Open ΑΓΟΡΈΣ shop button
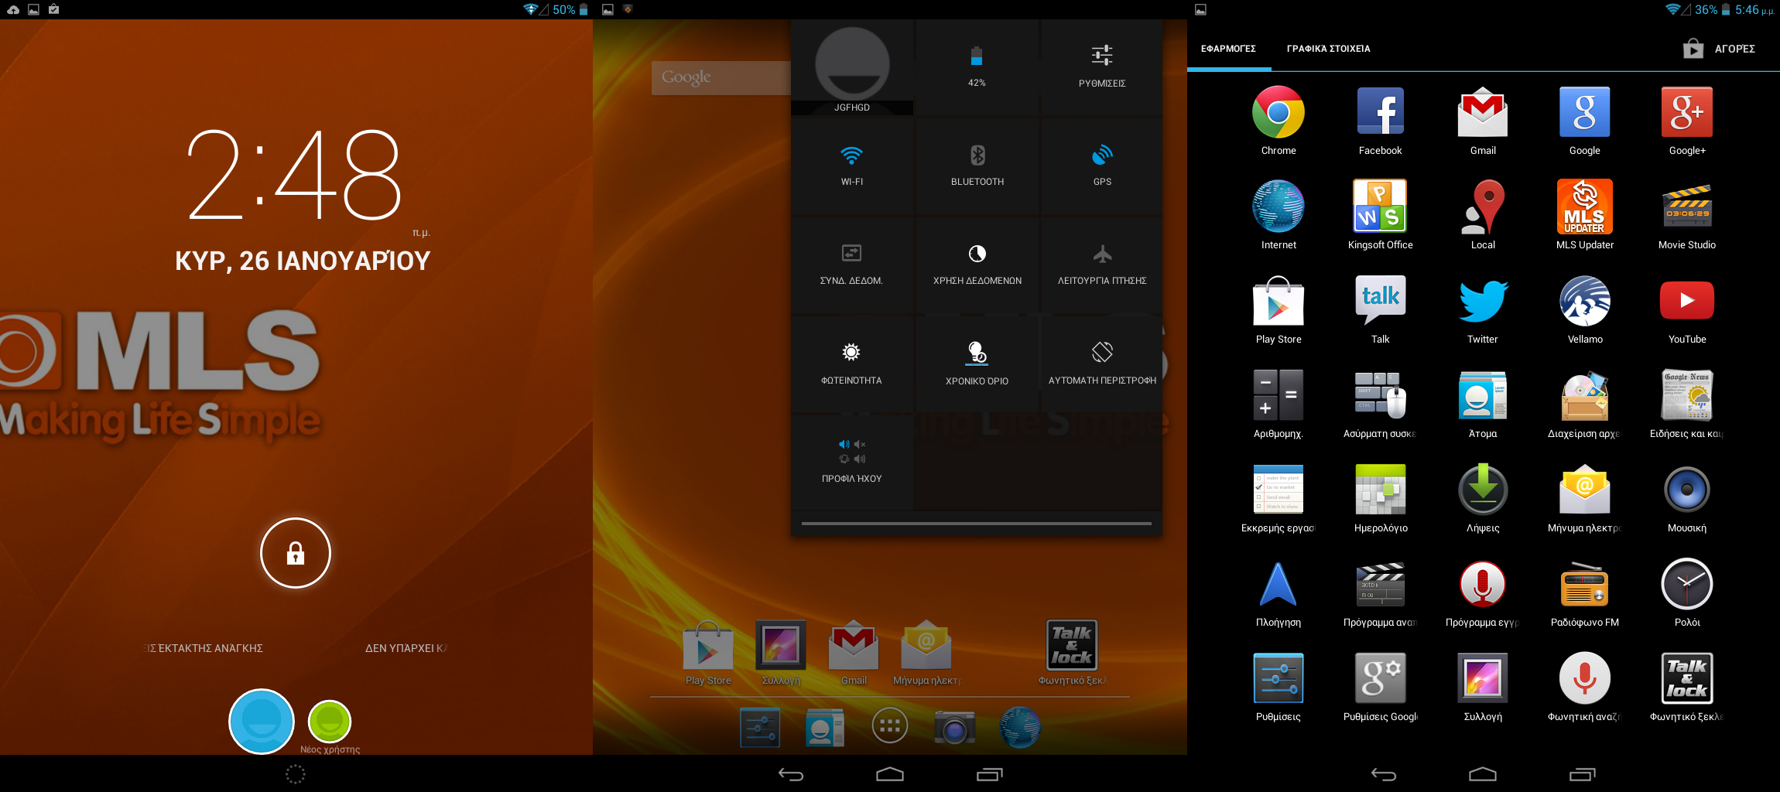The height and width of the screenshot is (792, 1780). 1719,49
